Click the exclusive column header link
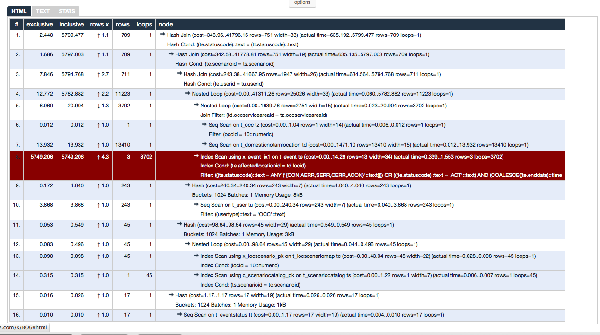This screenshot has height=335, width=600. point(40,25)
